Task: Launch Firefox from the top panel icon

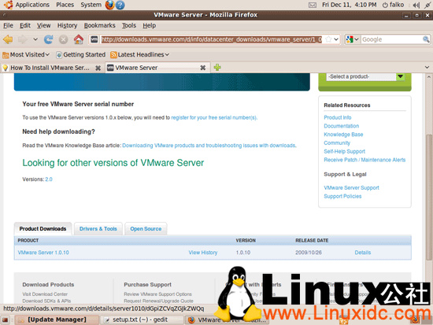Action: click(109, 5)
